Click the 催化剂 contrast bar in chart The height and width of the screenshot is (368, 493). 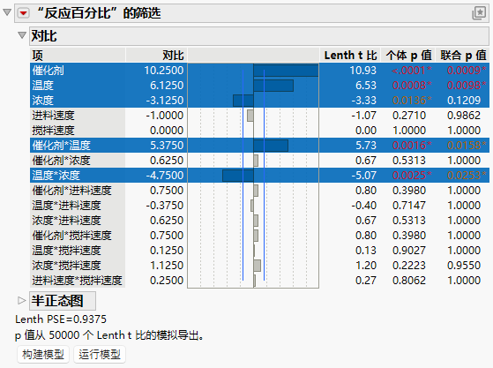286,70
